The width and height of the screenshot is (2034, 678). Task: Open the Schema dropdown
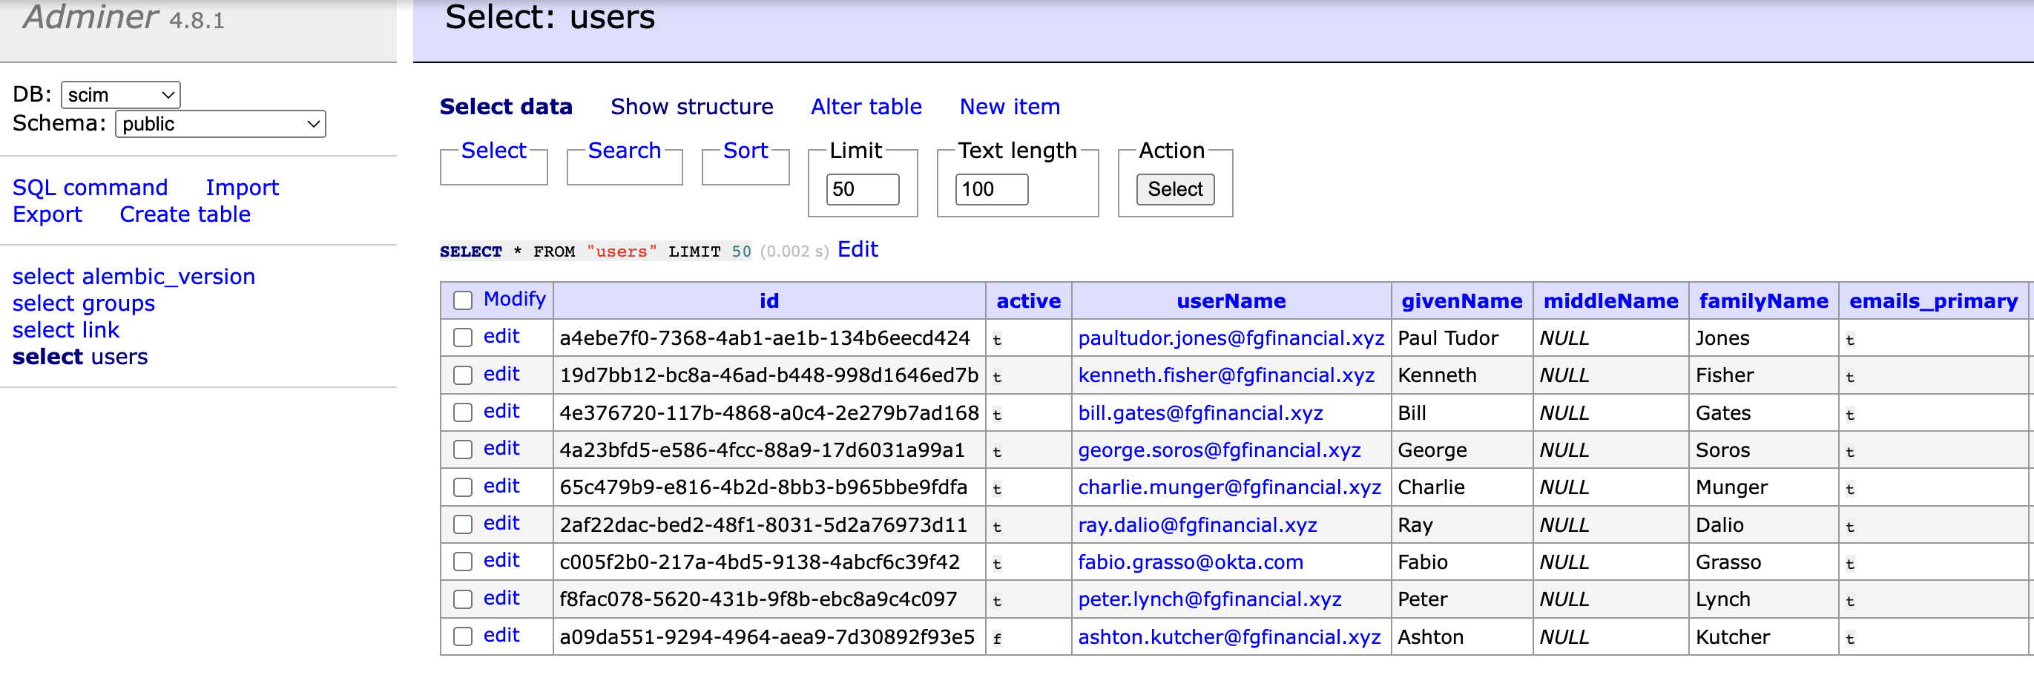(x=220, y=123)
